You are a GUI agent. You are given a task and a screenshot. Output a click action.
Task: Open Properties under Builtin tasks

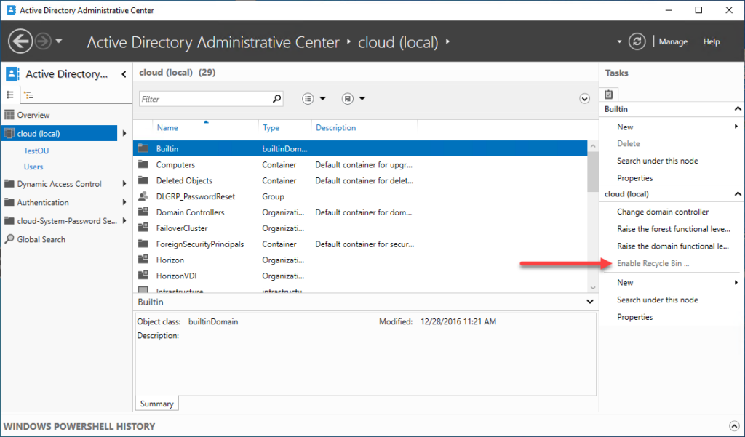point(634,178)
